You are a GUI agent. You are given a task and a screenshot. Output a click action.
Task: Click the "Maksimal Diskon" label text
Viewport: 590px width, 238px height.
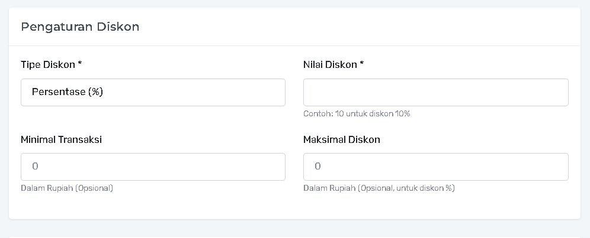click(x=342, y=139)
